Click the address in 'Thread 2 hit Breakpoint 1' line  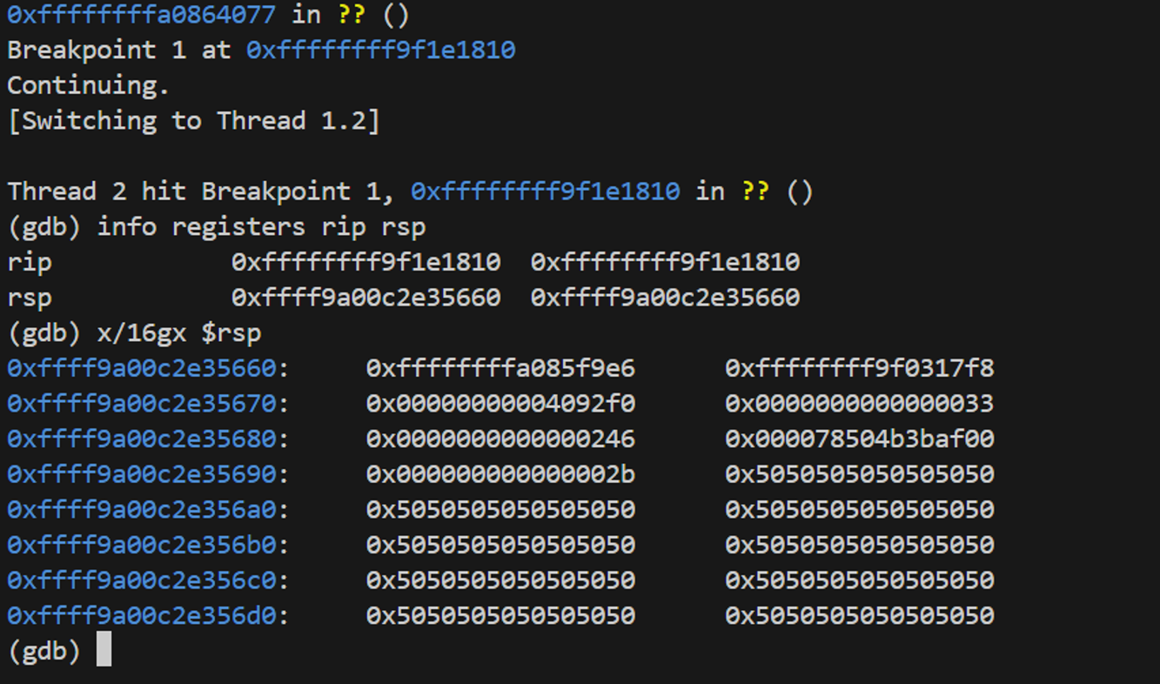pyautogui.click(x=546, y=191)
